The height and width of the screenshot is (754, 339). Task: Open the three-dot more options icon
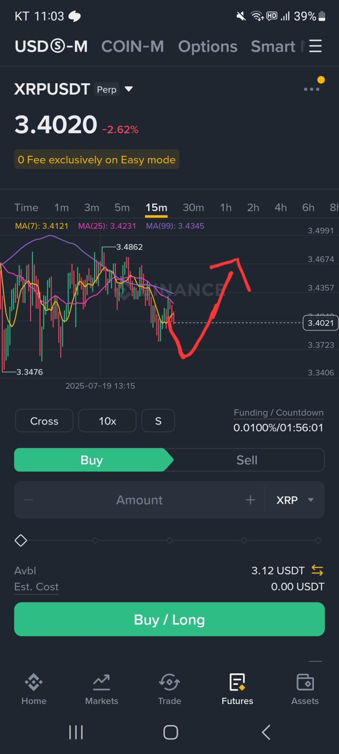point(311,89)
